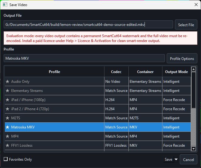Click Intelligent output mode in Audio Only row
This screenshot has height=168, width=201.
[176, 82]
